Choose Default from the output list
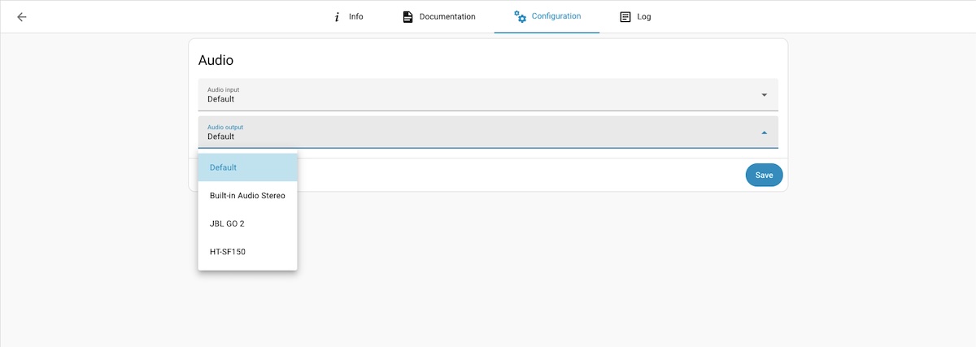The image size is (976, 347). point(223,167)
